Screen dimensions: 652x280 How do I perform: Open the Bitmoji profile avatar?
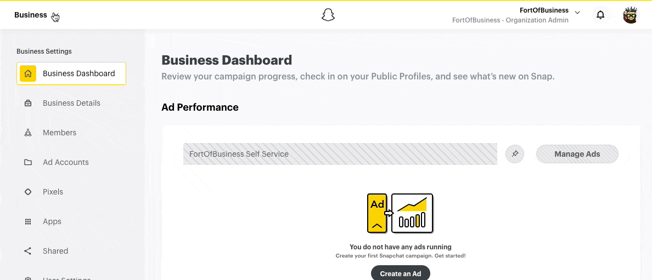[631, 15]
